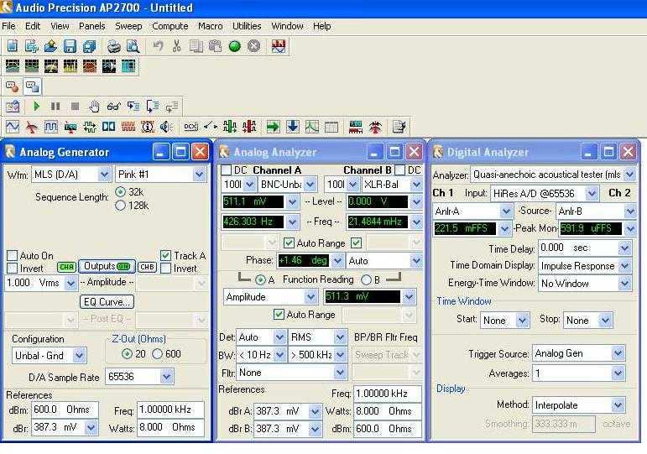Click the Print icon in toolbar
Screen dimensions: 647x454
113,46
